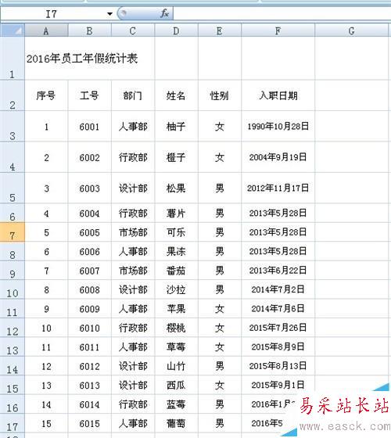
Task: Select row 1 header
Action: (13, 59)
